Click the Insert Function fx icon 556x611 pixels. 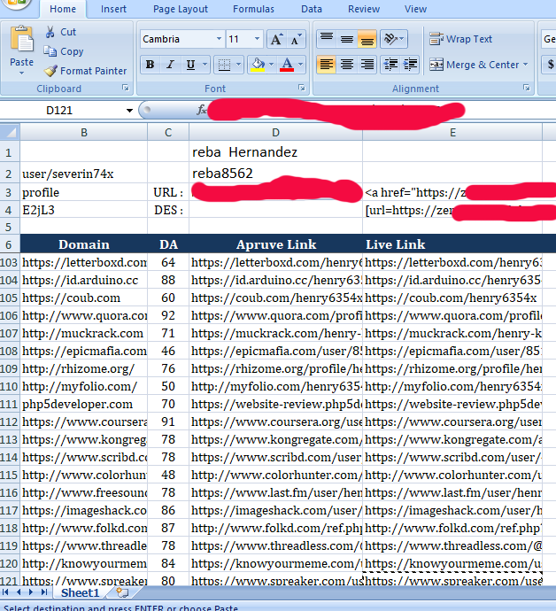201,111
